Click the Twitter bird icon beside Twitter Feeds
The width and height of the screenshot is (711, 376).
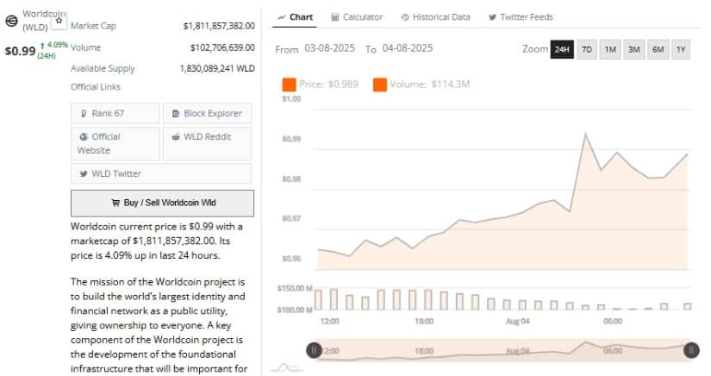tap(492, 17)
